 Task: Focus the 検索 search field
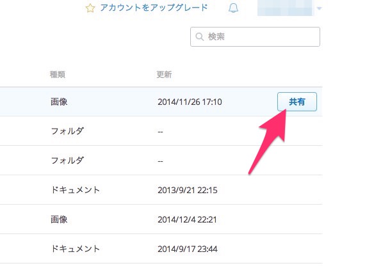(255, 36)
